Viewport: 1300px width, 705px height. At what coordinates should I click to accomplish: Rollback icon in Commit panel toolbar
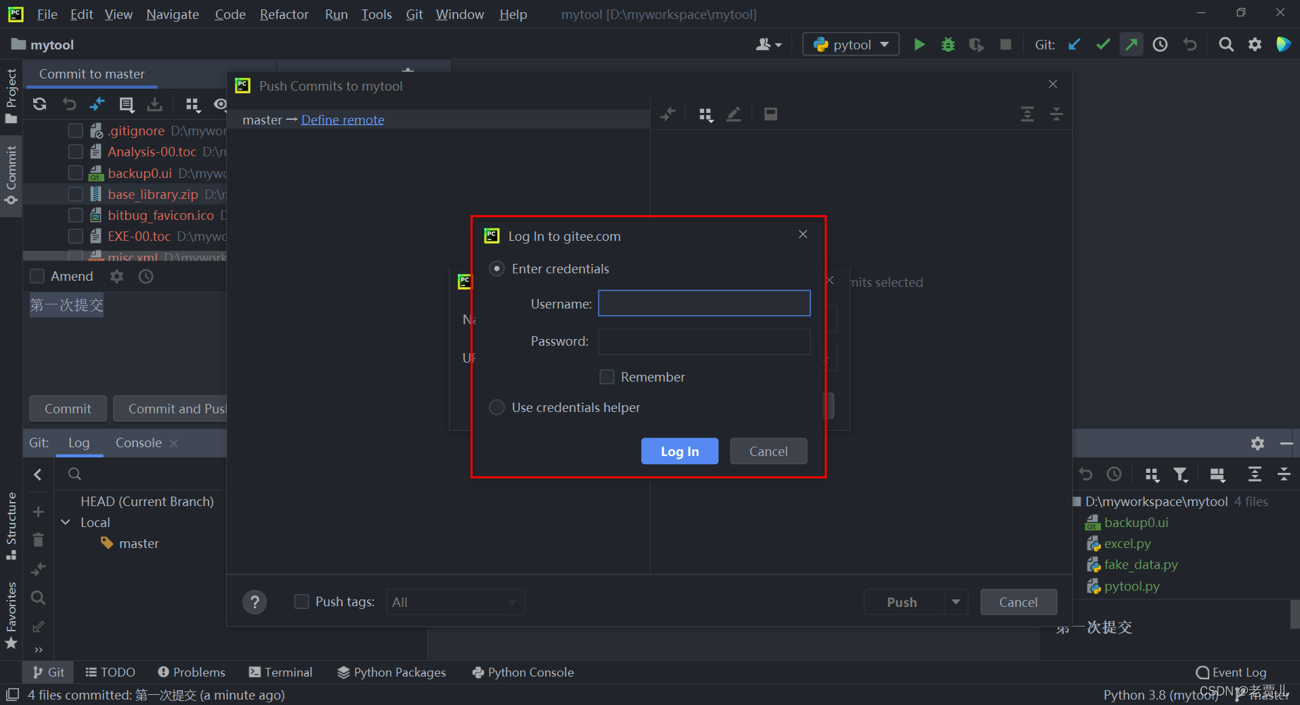(69, 104)
